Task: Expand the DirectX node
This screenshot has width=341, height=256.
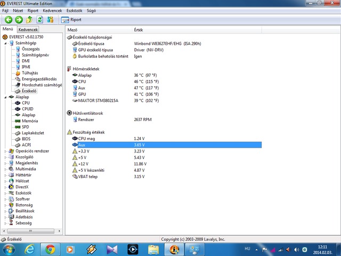Action: pyautogui.click(x=5, y=187)
